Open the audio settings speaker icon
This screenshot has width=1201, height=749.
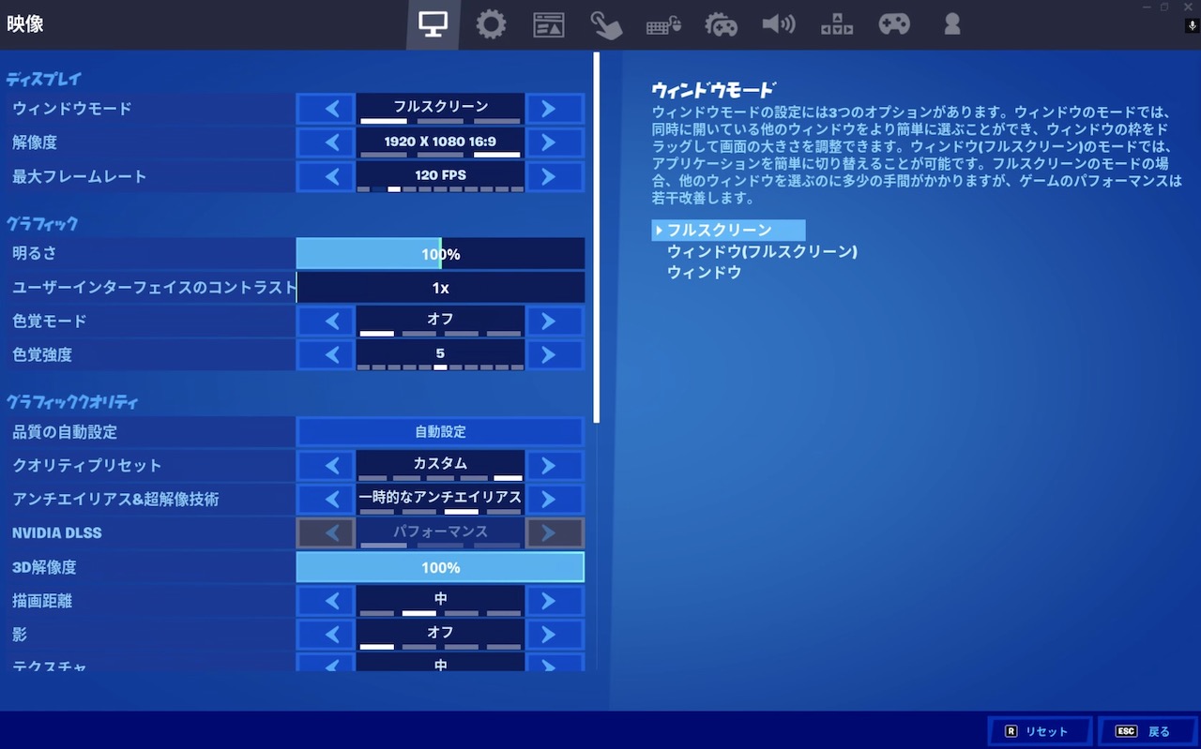tap(779, 23)
